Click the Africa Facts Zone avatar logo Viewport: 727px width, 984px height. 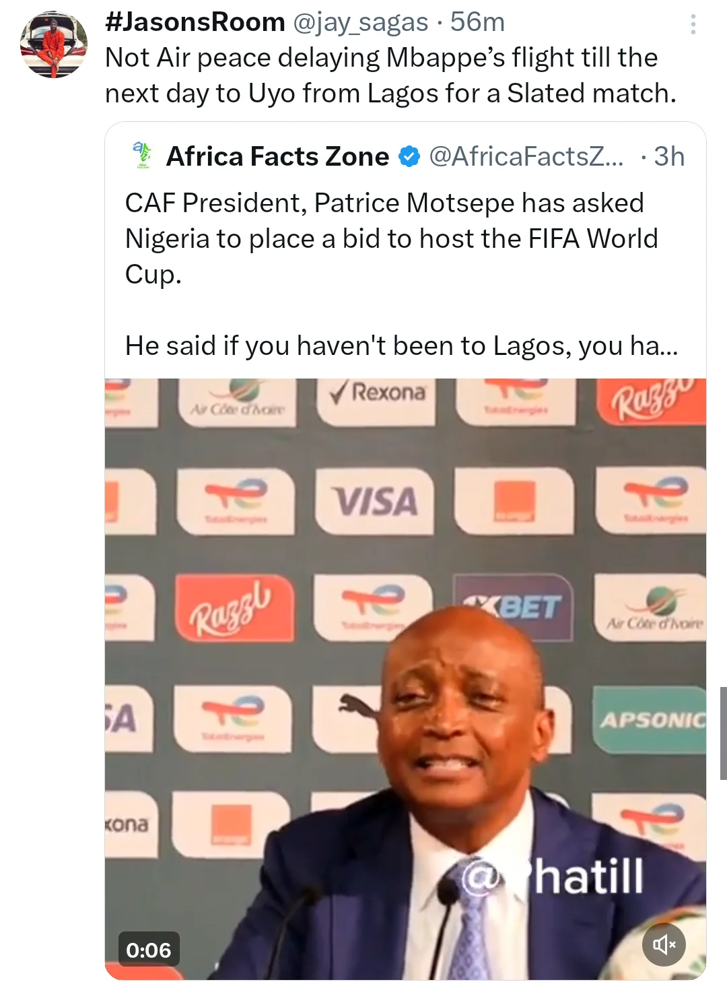pos(142,156)
